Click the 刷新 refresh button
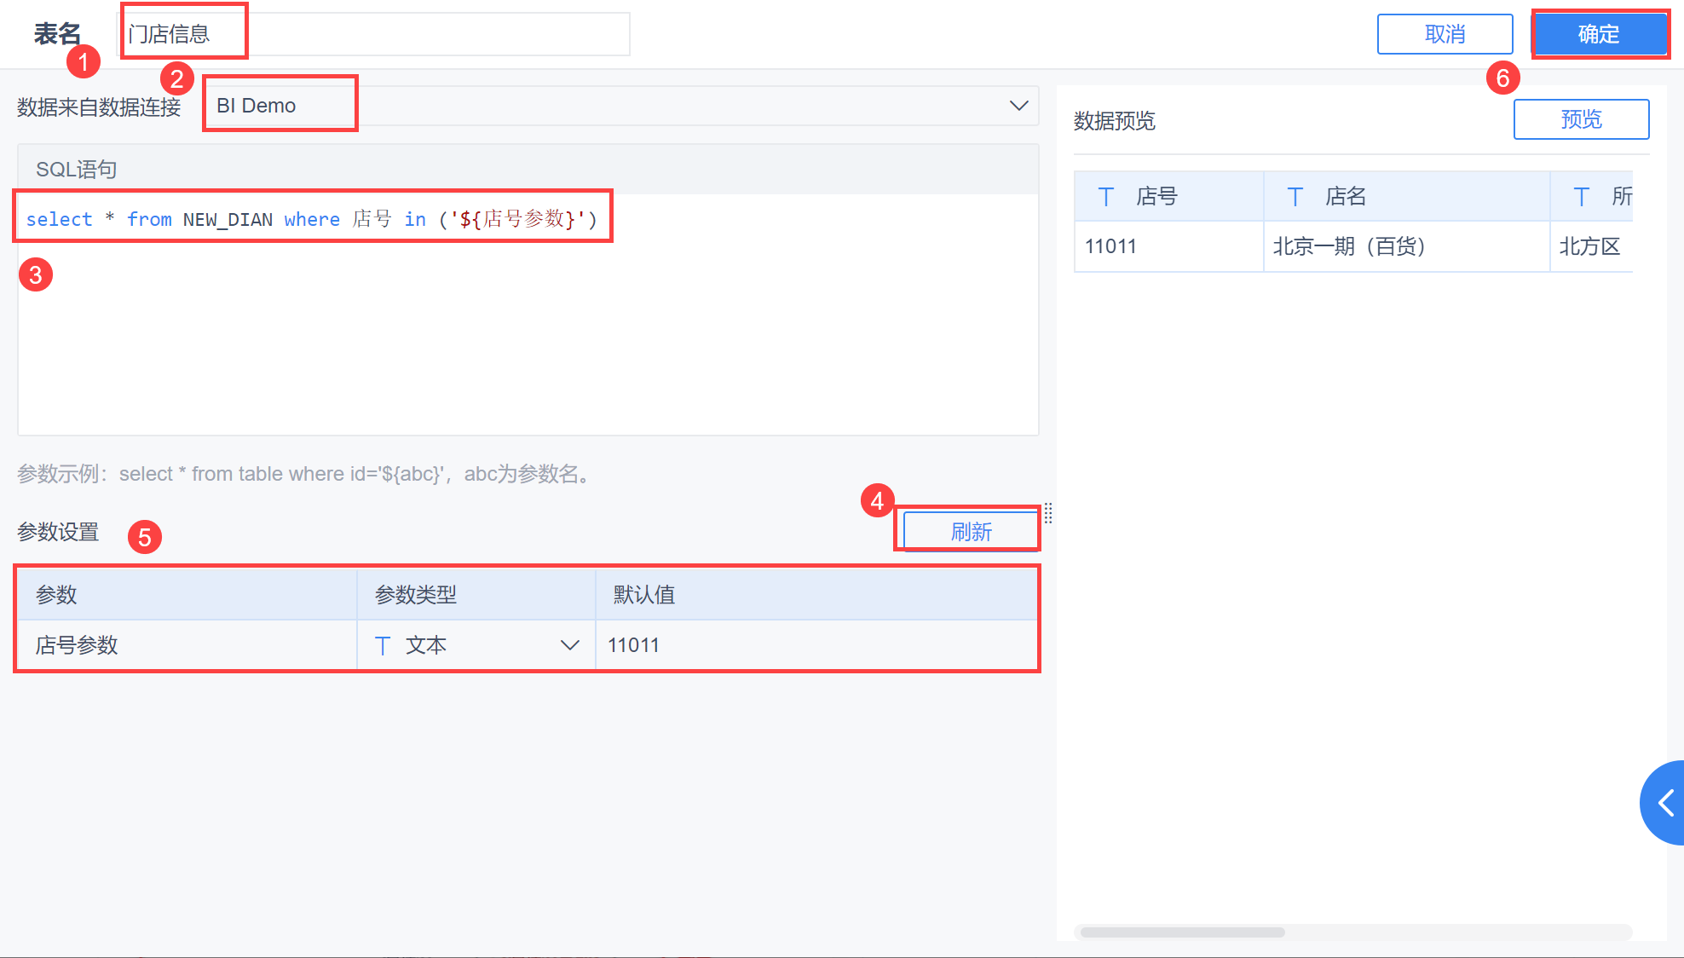1684x958 pixels. 971,532
